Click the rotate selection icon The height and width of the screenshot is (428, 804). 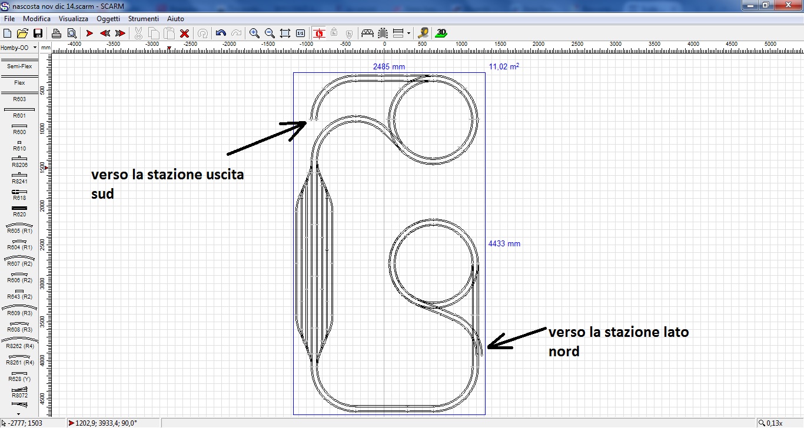(202, 33)
